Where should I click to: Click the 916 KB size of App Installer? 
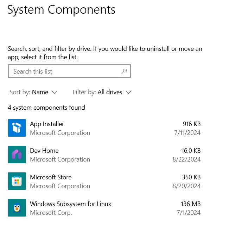click(x=191, y=124)
